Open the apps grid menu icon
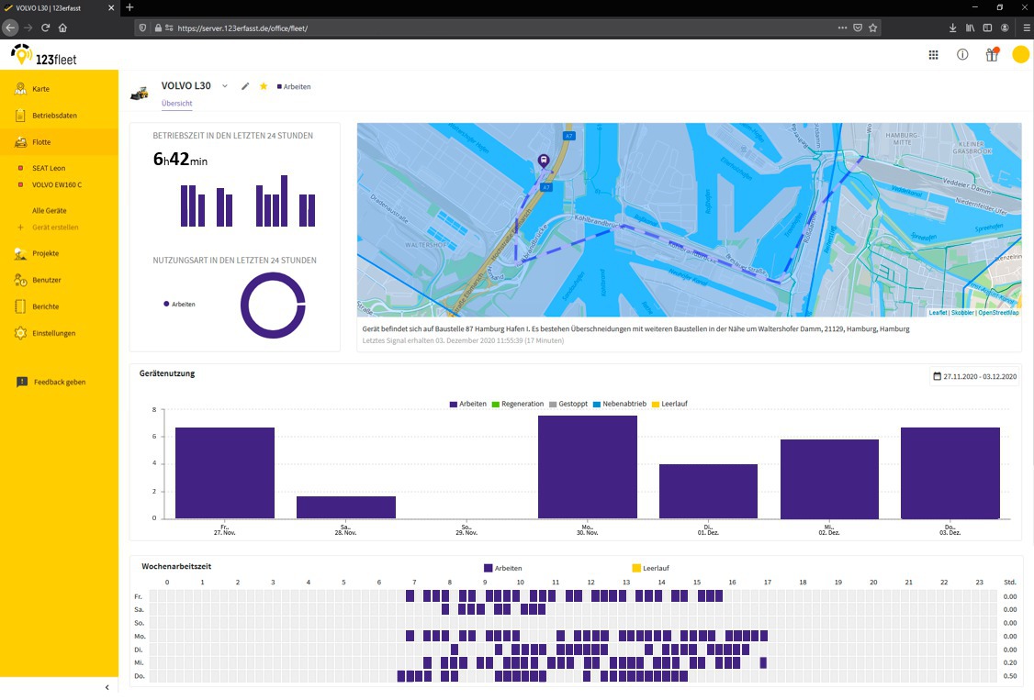The height and width of the screenshot is (700, 1034). 933,55
